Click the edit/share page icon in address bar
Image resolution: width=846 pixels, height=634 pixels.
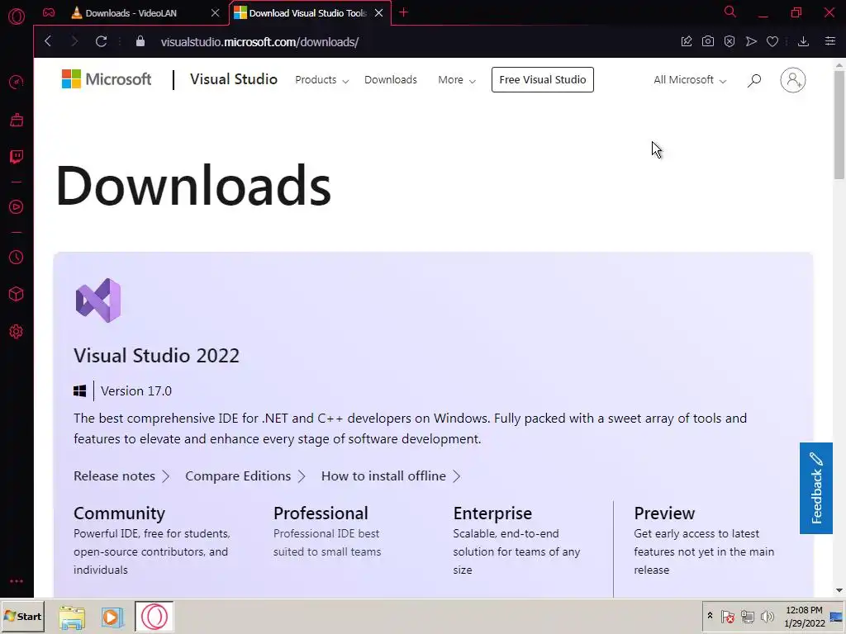(687, 41)
